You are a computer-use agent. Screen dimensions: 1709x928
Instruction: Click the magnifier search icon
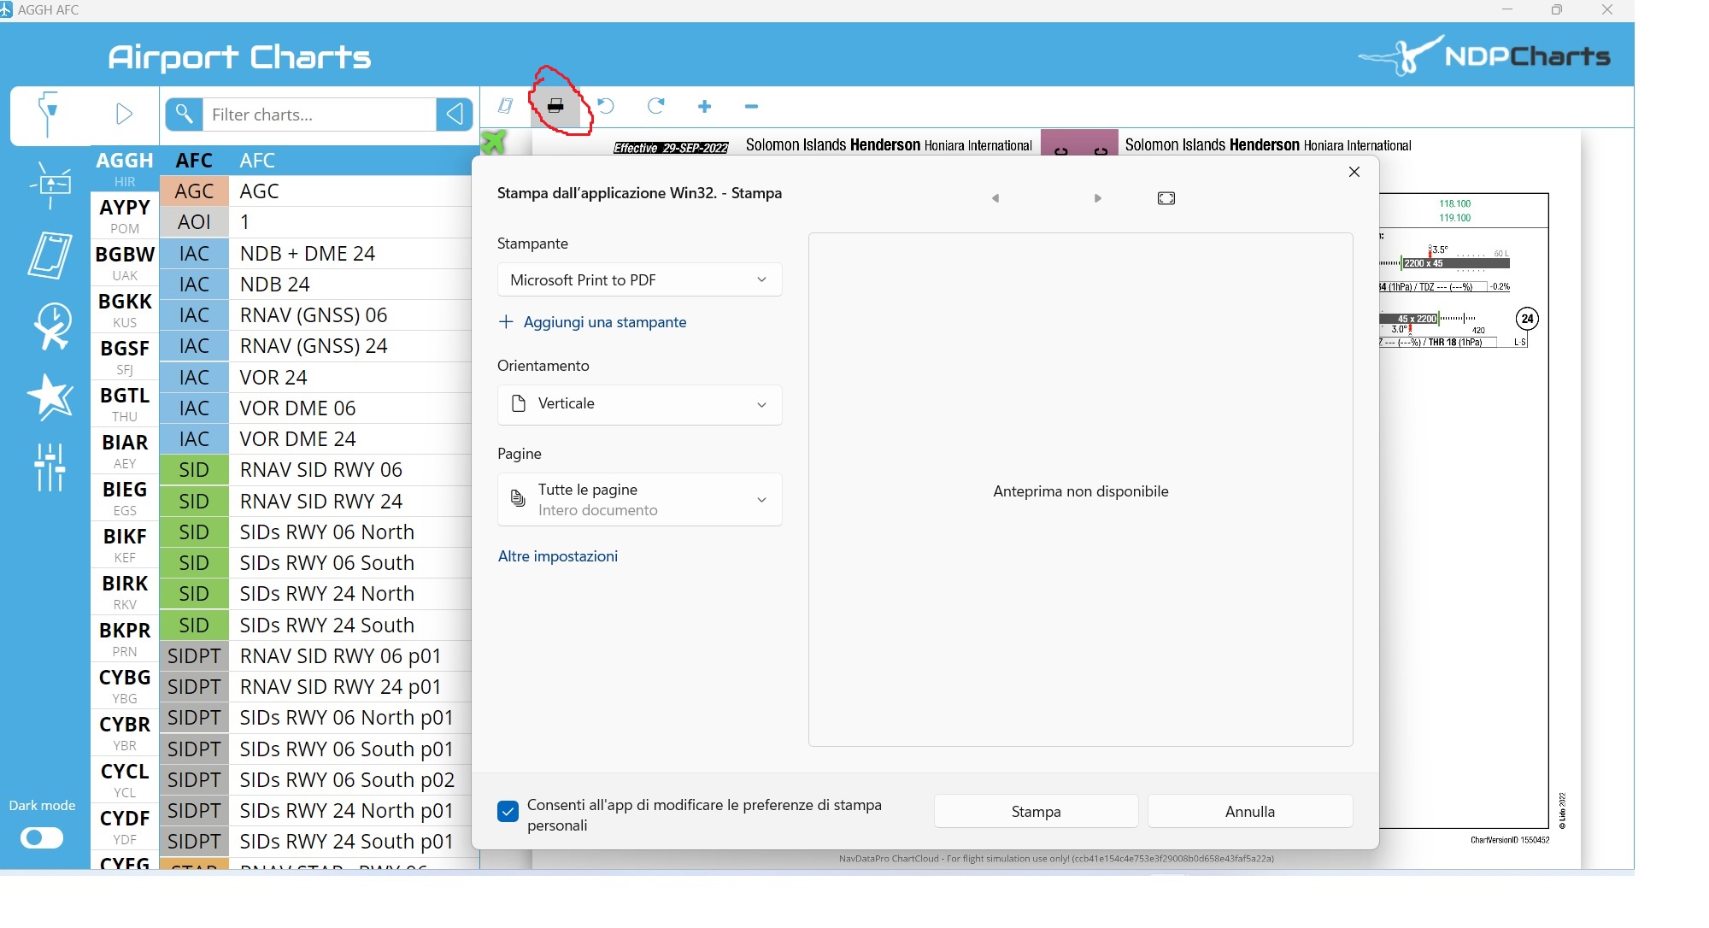184,114
